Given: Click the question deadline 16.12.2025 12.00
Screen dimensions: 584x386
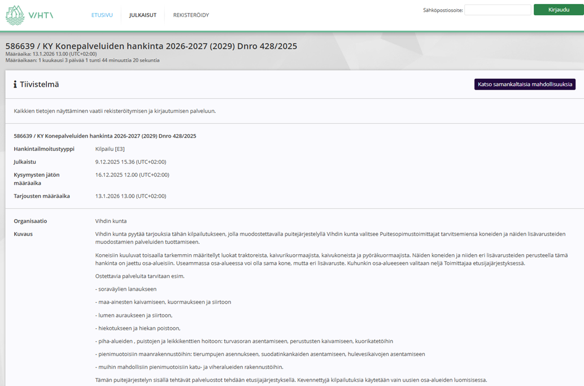Looking at the screenshot, I should (132, 175).
